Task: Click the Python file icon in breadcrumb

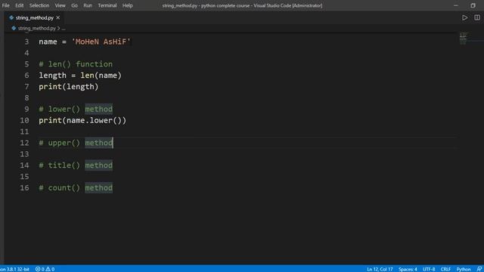Action: point(14,28)
